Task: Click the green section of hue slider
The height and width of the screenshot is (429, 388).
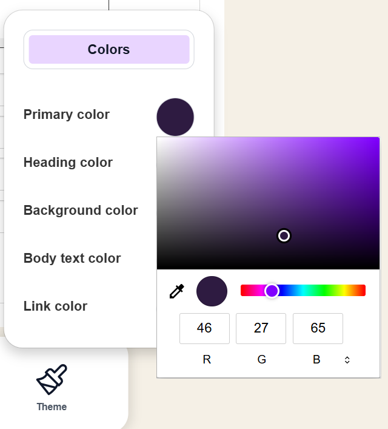Action: tap(327, 291)
